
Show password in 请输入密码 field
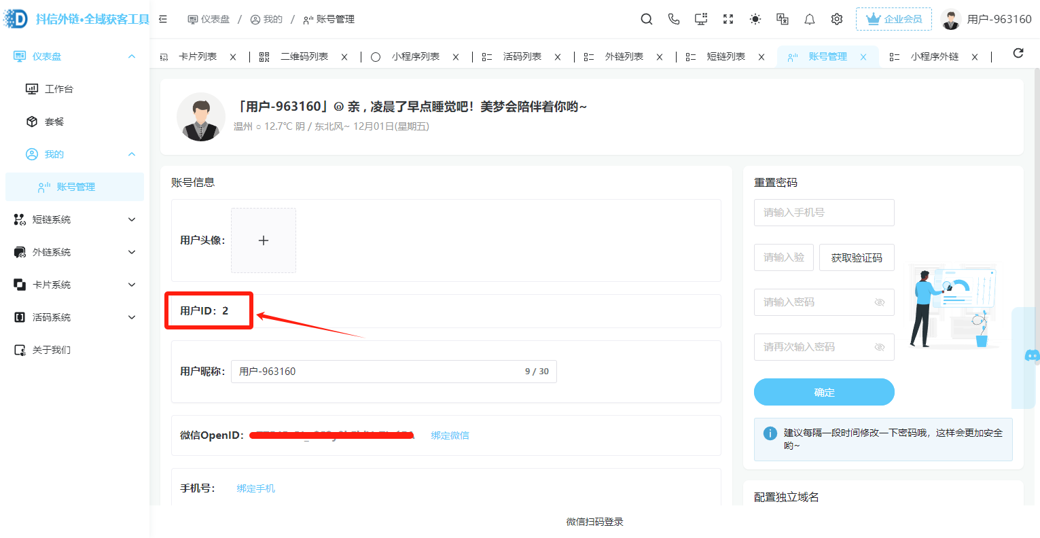pyautogui.click(x=880, y=302)
